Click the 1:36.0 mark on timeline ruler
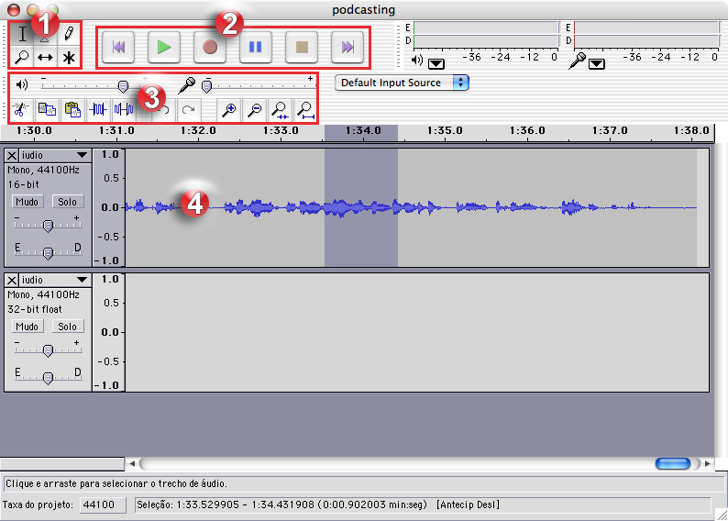The width and height of the screenshot is (728, 521). click(x=527, y=130)
